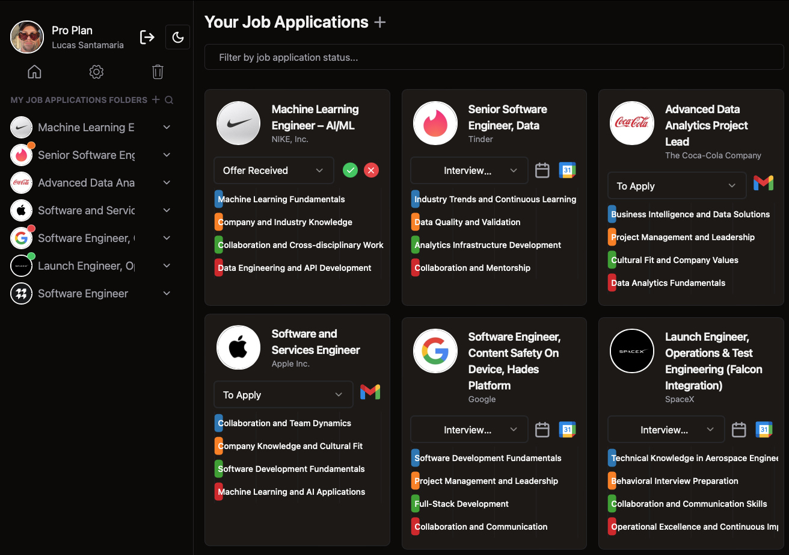Open Google Calendar icon on Tinder card
The height and width of the screenshot is (555, 789).
pyautogui.click(x=567, y=170)
